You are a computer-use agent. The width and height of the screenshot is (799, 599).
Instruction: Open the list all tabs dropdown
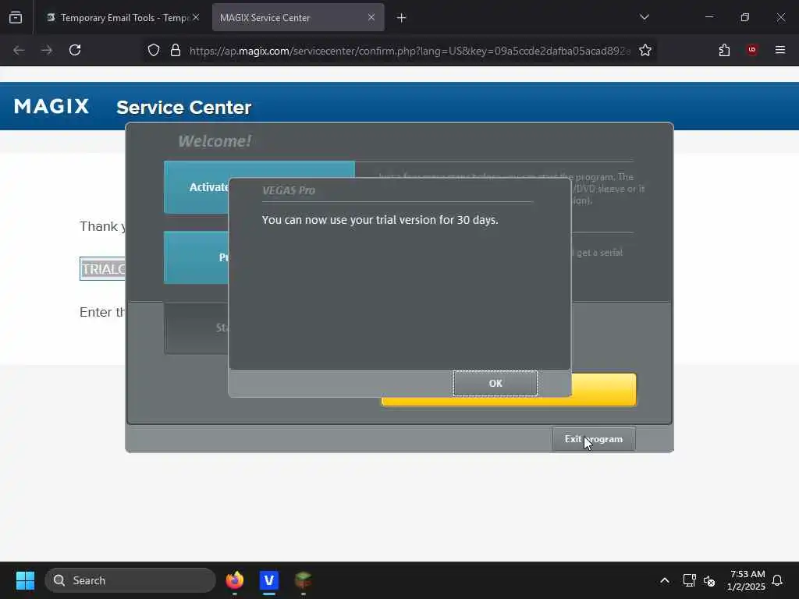coord(644,17)
